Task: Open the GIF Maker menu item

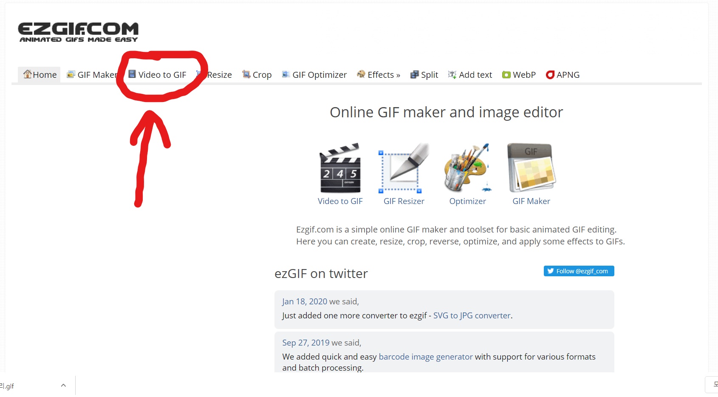Action: point(92,75)
